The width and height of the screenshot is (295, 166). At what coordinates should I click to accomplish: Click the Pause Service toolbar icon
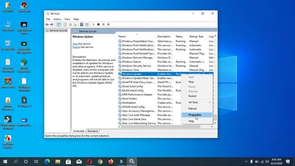point(103,24)
